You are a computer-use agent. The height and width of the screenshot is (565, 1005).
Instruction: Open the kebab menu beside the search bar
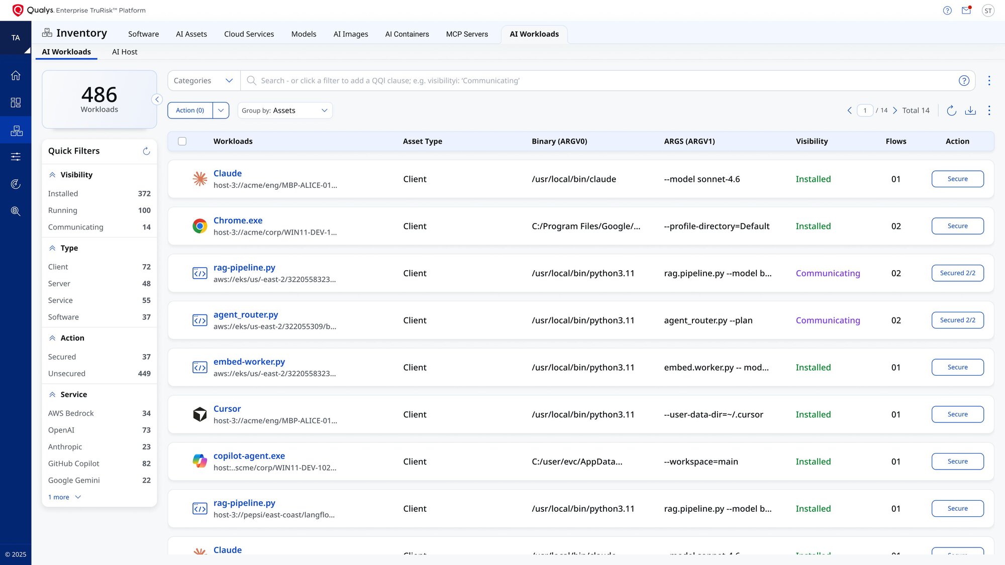[989, 80]
